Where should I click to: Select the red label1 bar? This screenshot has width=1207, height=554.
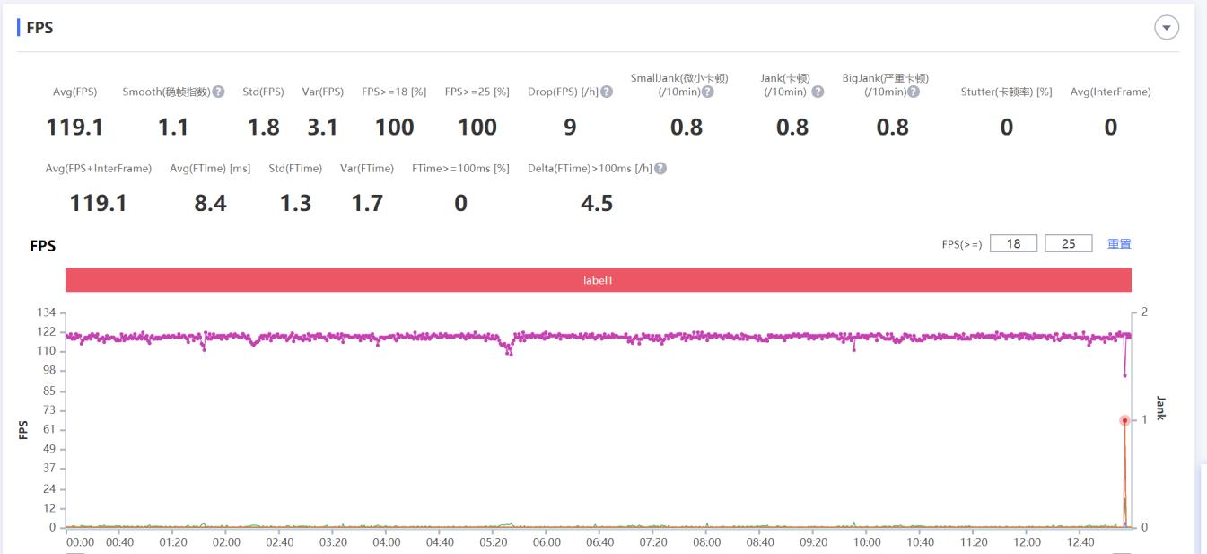click(x=598, y=279)
